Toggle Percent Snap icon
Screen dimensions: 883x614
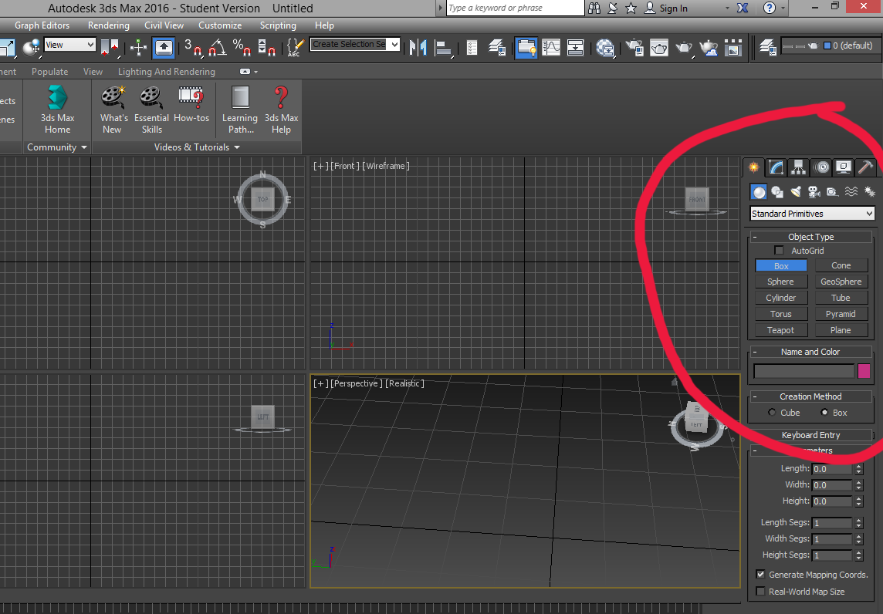click(x=242, y=48)
